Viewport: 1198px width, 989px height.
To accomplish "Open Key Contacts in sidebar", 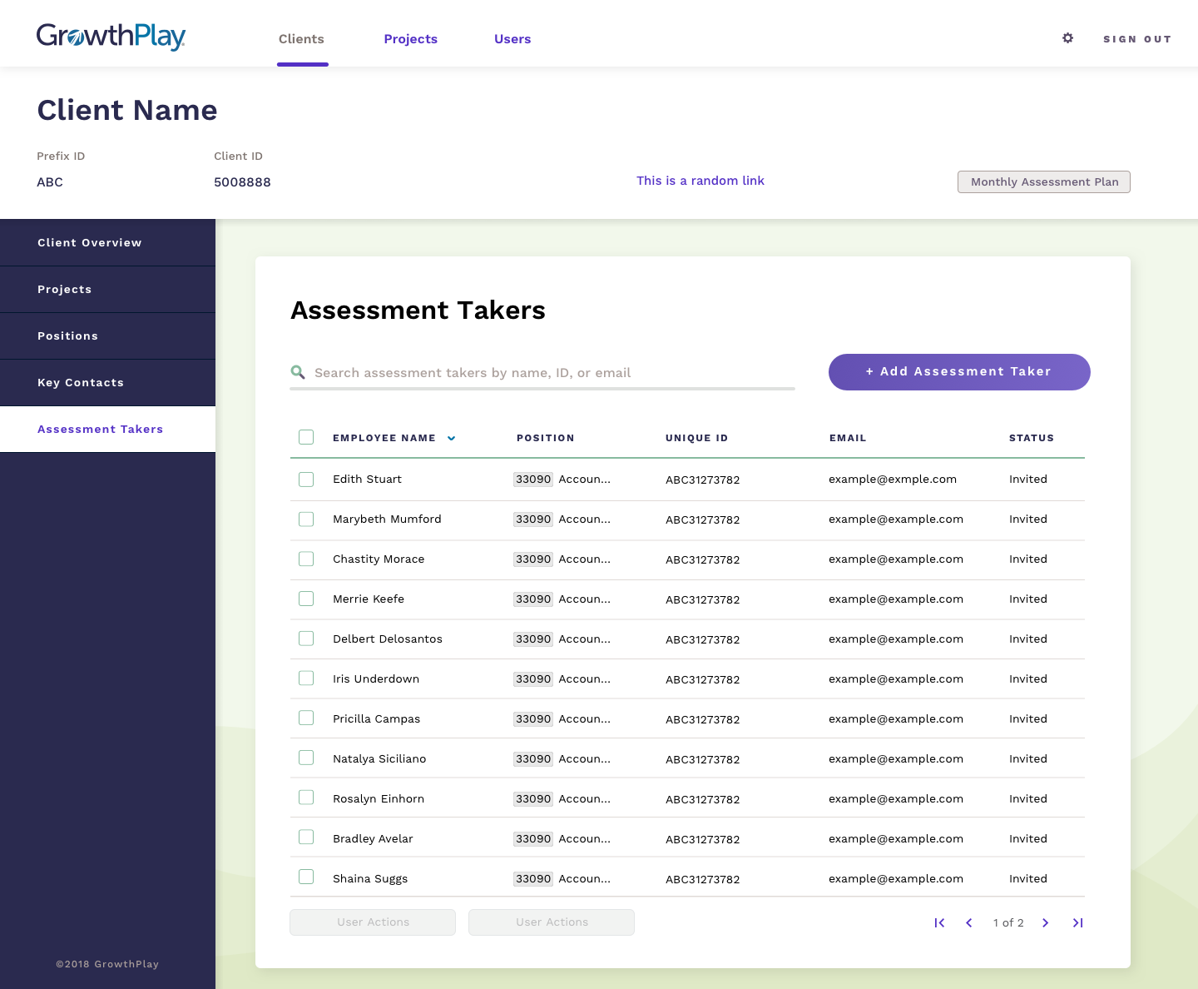I will (x=107, y=382).
